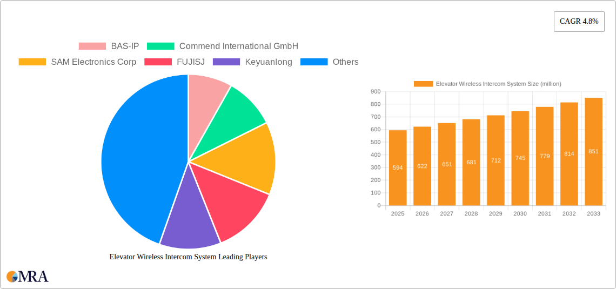
Task: Click the 2026 bar labeled 622
Action: click(423, 166)
